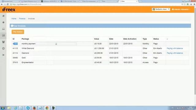
Task: Click the Gold package name
Action: [x=24, y=58]
